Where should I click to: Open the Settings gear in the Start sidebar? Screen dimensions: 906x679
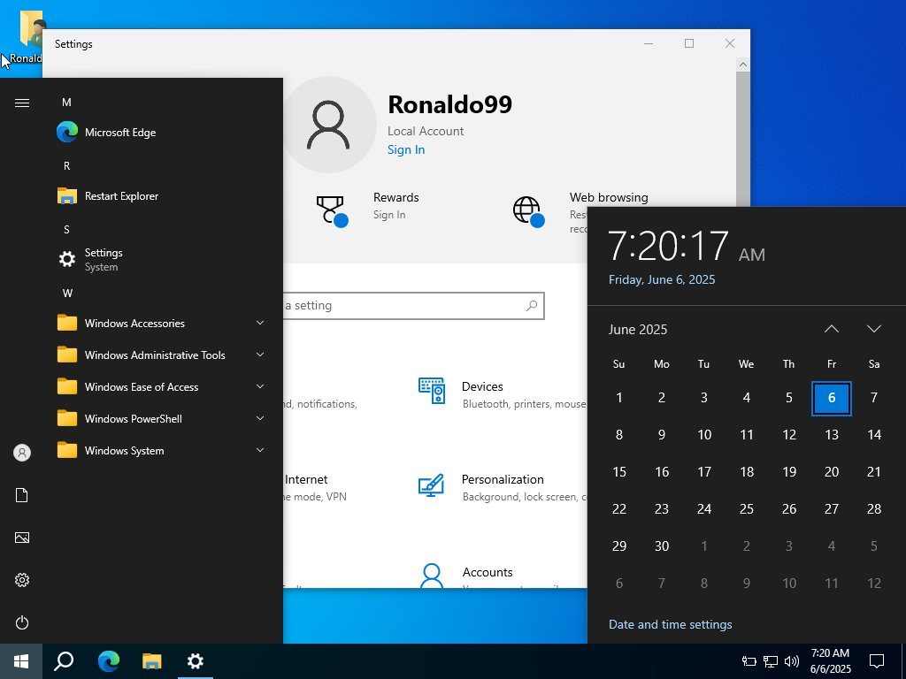[x=22, y=580]
